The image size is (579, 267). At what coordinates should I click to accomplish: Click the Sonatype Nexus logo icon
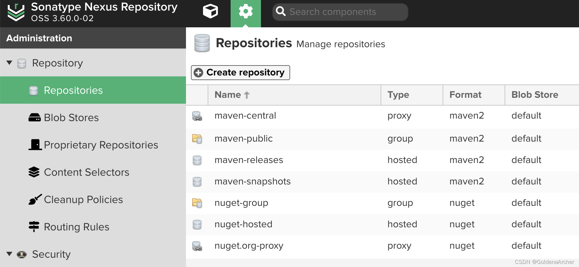[16, 12]
